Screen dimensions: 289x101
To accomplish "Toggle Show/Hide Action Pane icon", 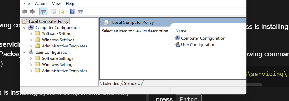I will [x=80, y=12].
